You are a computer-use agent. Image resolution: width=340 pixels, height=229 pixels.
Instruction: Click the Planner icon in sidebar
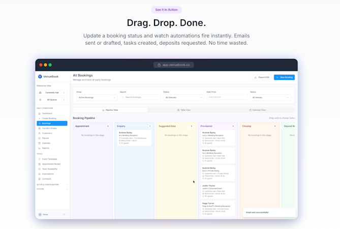[39, 138]
